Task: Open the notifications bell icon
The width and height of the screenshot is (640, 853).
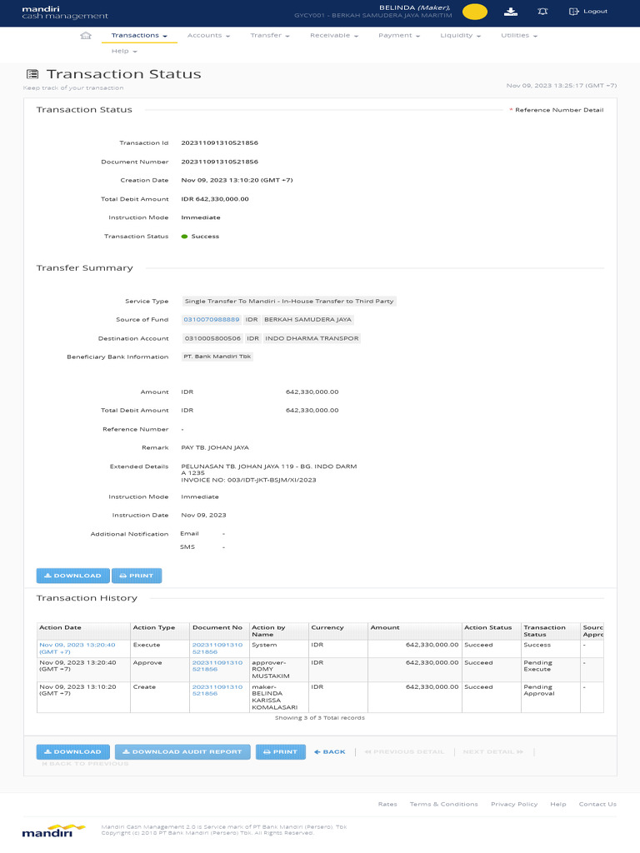Action: point(542,12)
